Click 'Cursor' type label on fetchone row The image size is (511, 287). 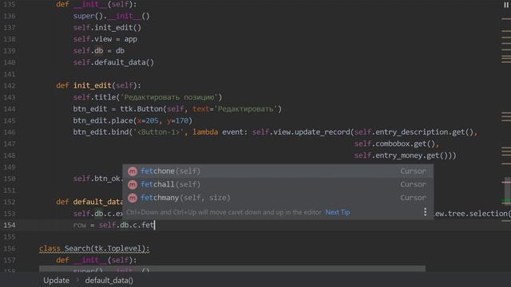point(413,171)
